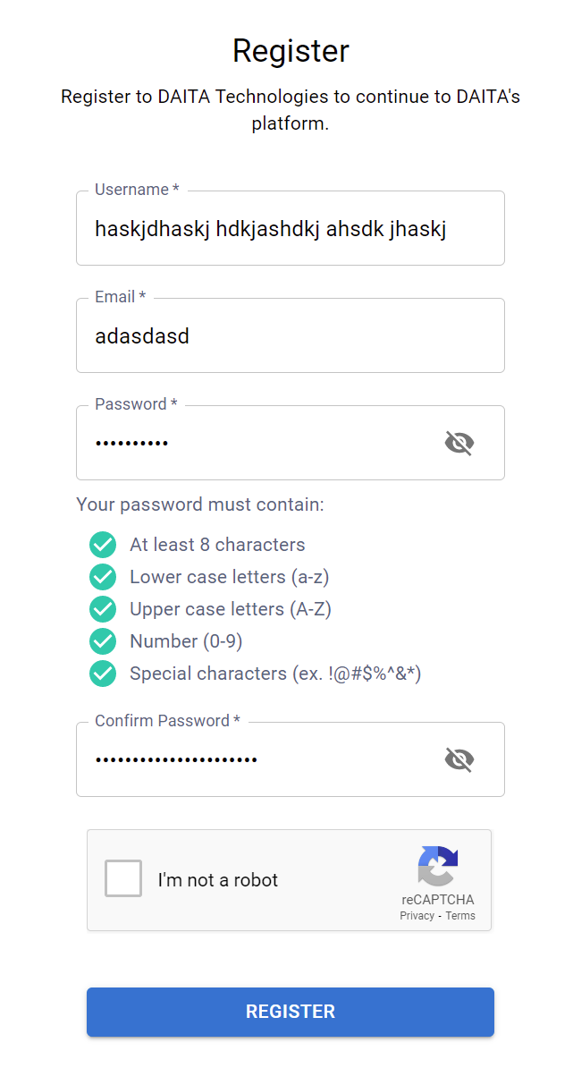Viewport: 573px width, 1068px height.
Task: Click the checkmark next to 'Upper case letters (A-Z)'
Action: [103, 608]
